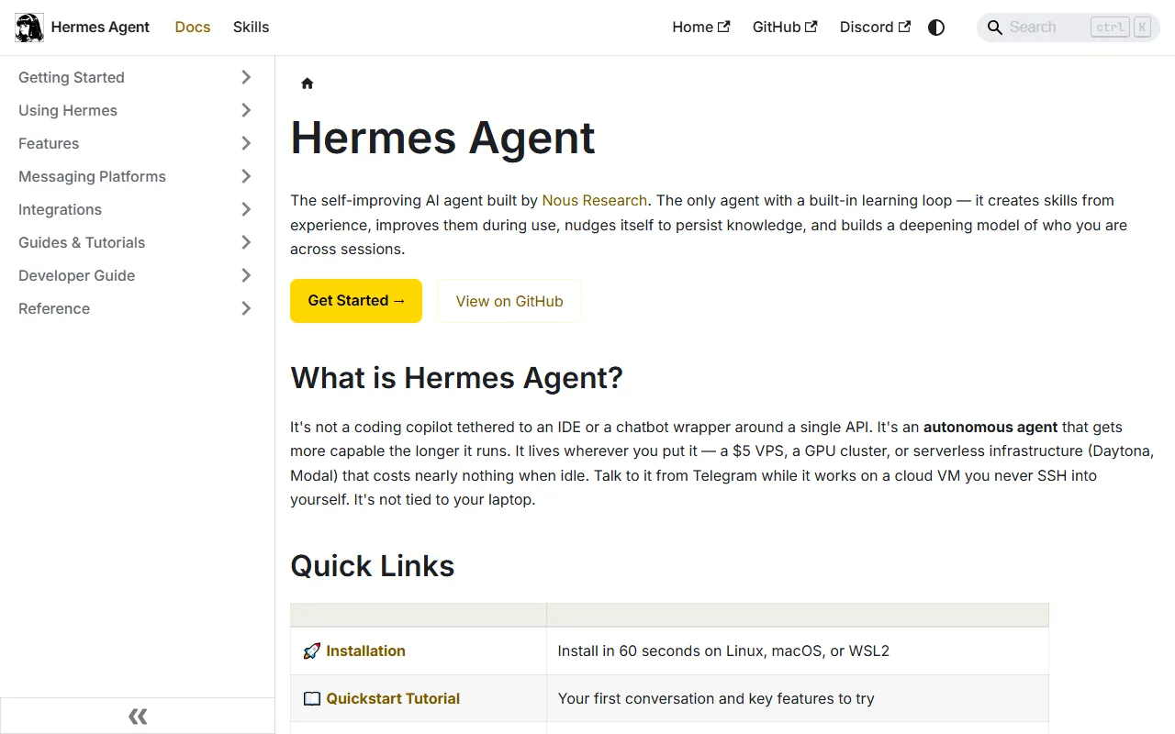Select the Docs tab in navbar
1175x734 pixels.
[193, 28]
